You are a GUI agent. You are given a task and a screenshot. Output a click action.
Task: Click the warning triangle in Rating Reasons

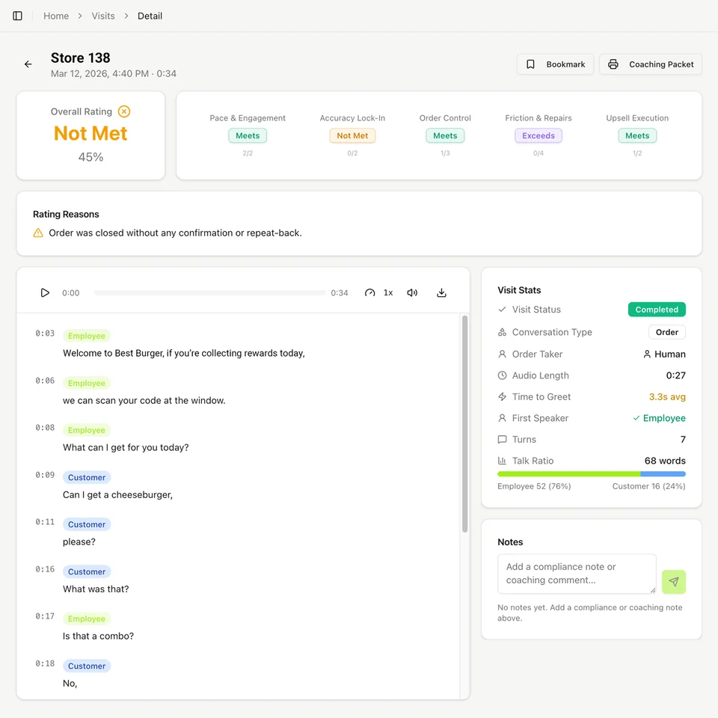tap(38, 233)
